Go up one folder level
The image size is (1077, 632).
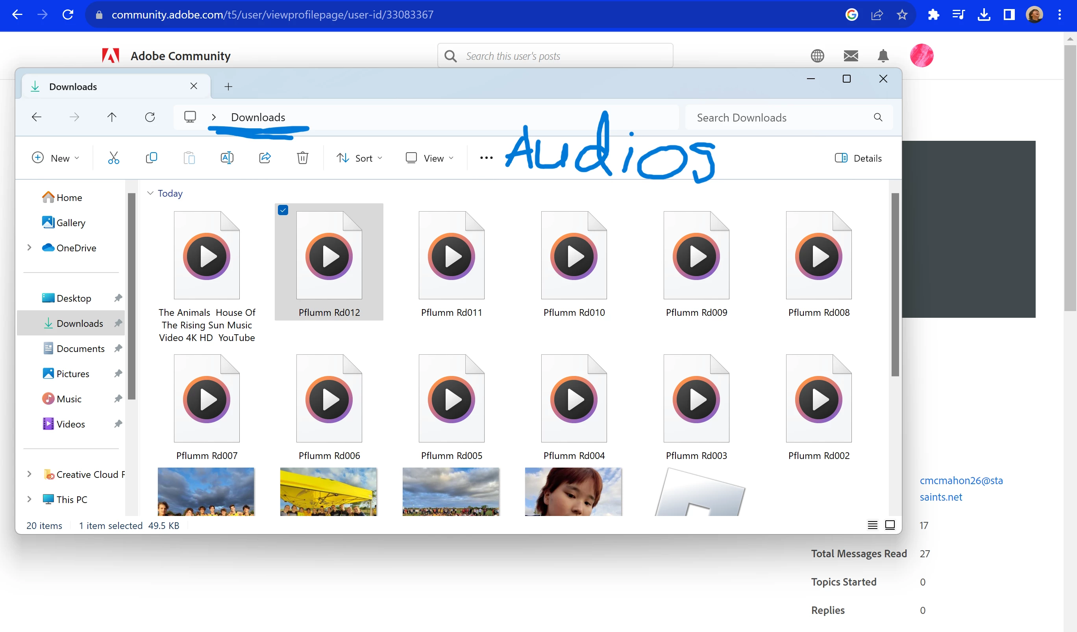tap(112, 117)
